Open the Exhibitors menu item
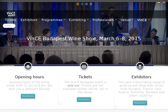 point(29,20)
